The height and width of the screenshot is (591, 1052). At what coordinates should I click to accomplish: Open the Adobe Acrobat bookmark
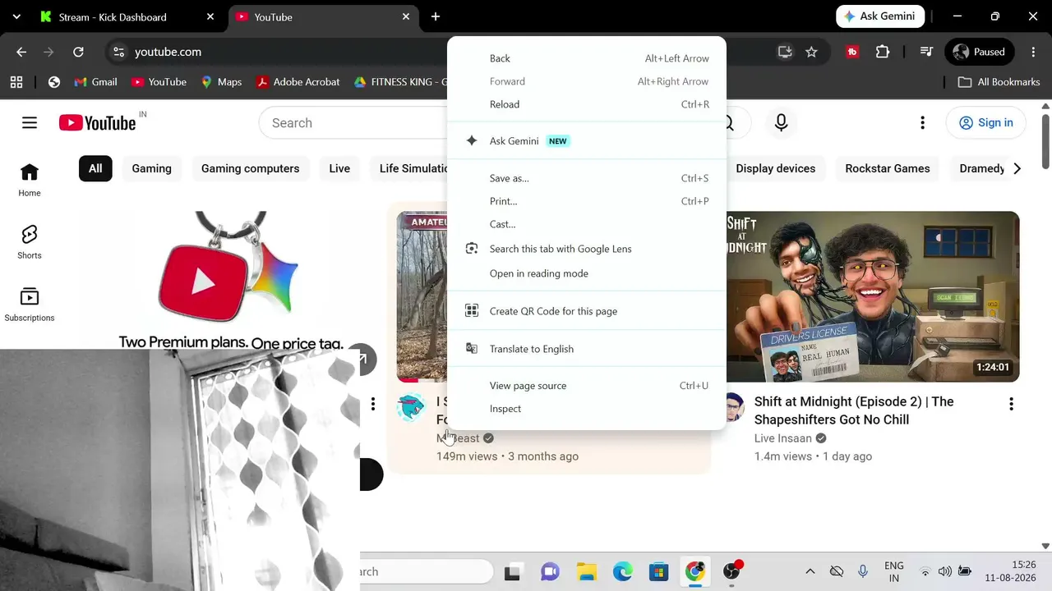pyautogui.click(x=298, y=82)
